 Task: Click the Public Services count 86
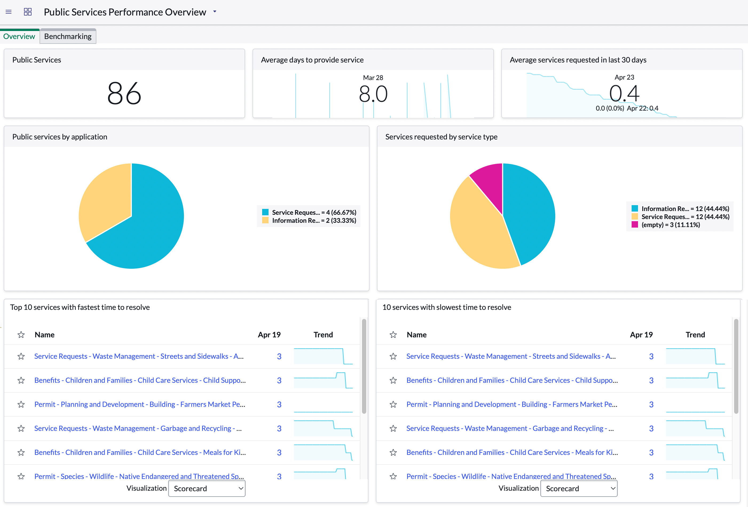click(x=124, y=93)
